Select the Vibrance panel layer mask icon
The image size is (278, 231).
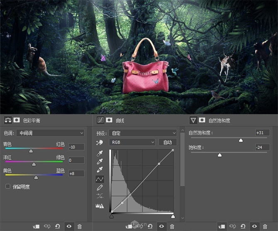pos(202,120)
